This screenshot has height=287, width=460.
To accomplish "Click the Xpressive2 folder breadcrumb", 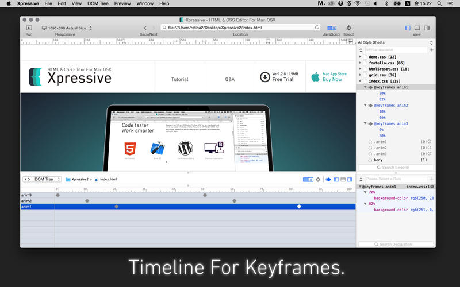I will click(x=77, y=179).
